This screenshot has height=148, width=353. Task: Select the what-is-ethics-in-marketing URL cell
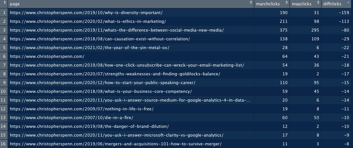131,21
